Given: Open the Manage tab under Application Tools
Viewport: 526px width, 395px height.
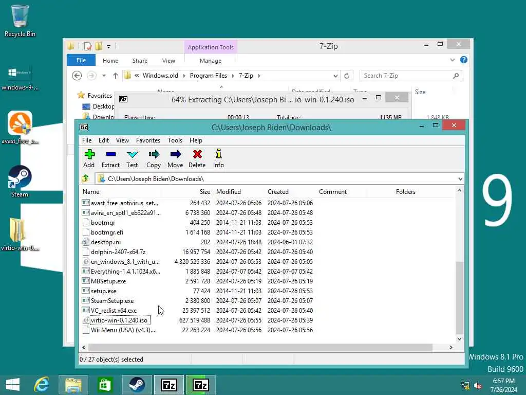Looking at the screenshot, I should click(x=211, y=61).
